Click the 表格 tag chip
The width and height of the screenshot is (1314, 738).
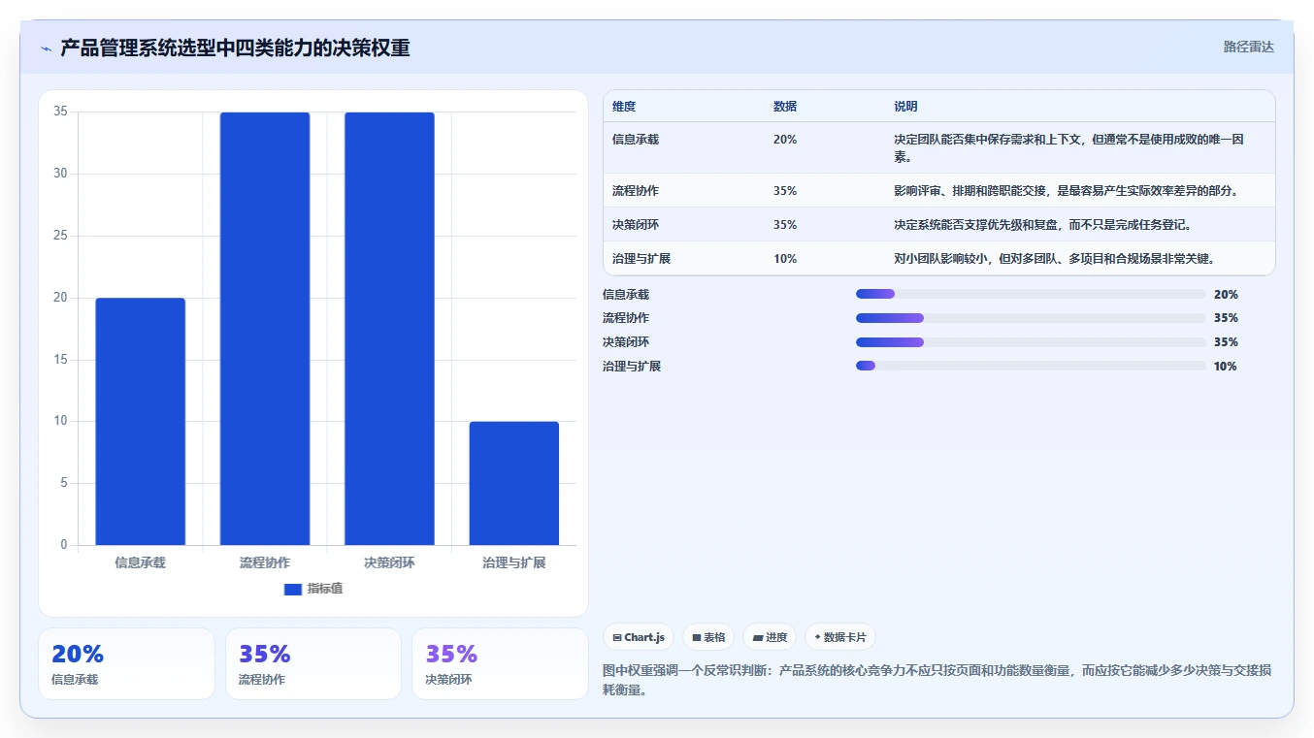[x=708, y=637]
